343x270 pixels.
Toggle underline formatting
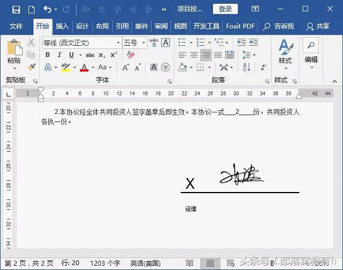pos(71,54)
